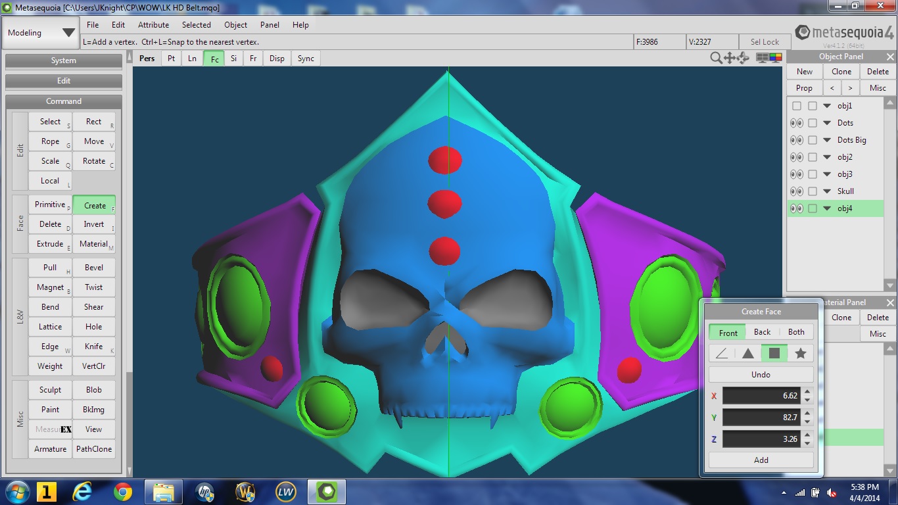
Task: Click Sel Lock button
Action: [x=765, y=41]
